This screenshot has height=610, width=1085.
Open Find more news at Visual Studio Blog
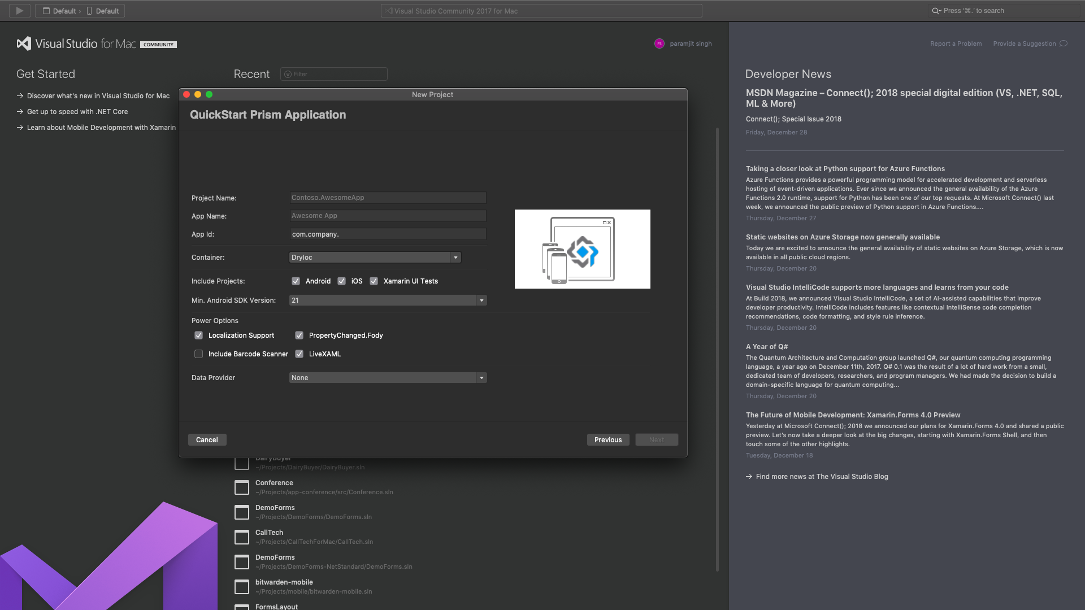click(822, 477)
